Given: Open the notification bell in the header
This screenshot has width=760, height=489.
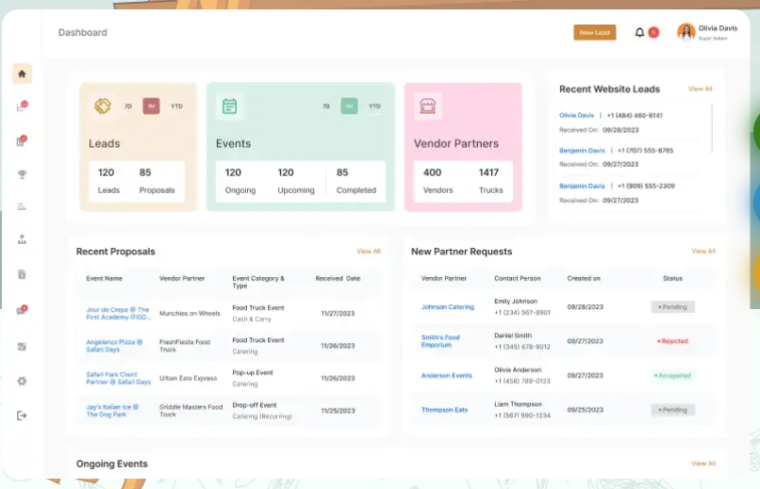Looking at the screenshot, I should [640, 32].
